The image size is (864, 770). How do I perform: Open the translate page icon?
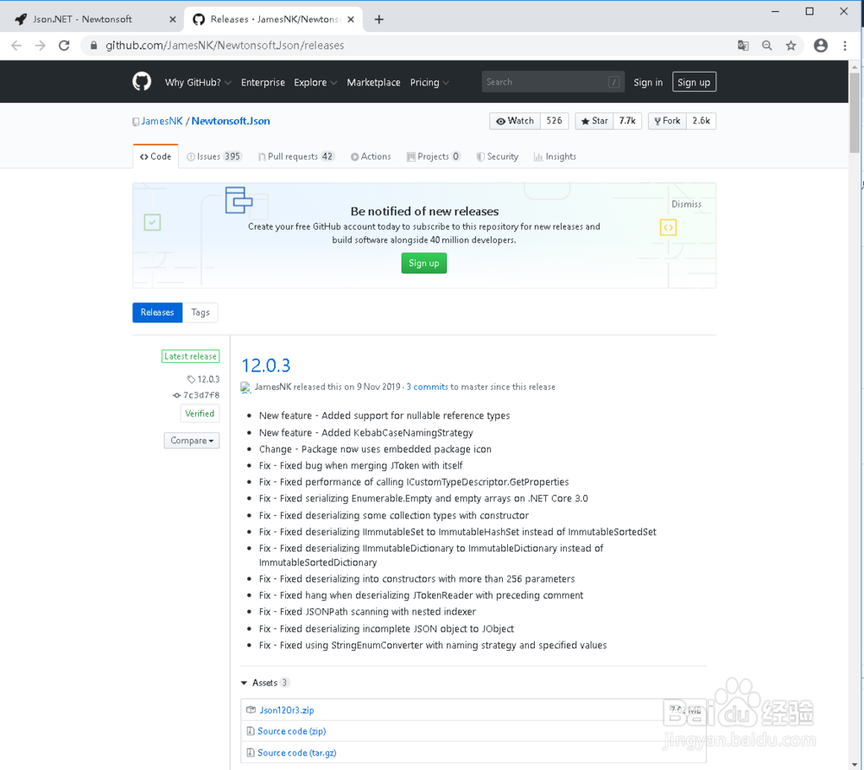point(743,46)
